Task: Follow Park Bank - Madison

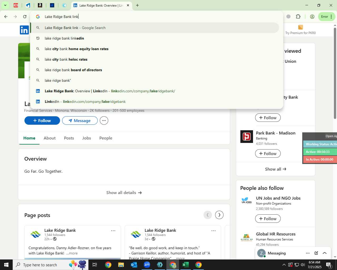Action: pos(268,153)
